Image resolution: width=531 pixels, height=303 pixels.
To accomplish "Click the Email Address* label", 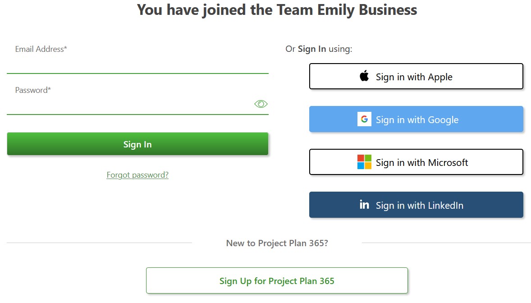I will coord(41,49).
